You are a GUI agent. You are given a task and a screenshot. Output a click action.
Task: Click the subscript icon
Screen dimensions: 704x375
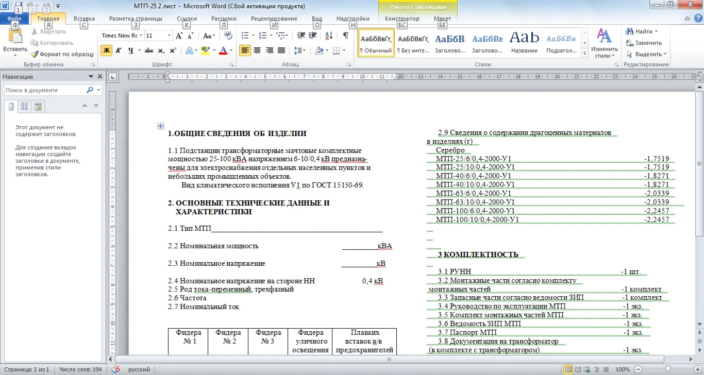tap(161, 50)
